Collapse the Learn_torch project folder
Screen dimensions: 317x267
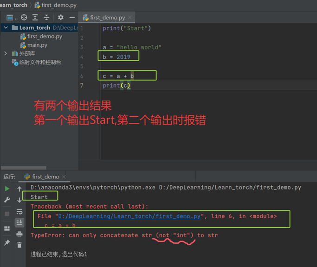[x=6, y=27]
